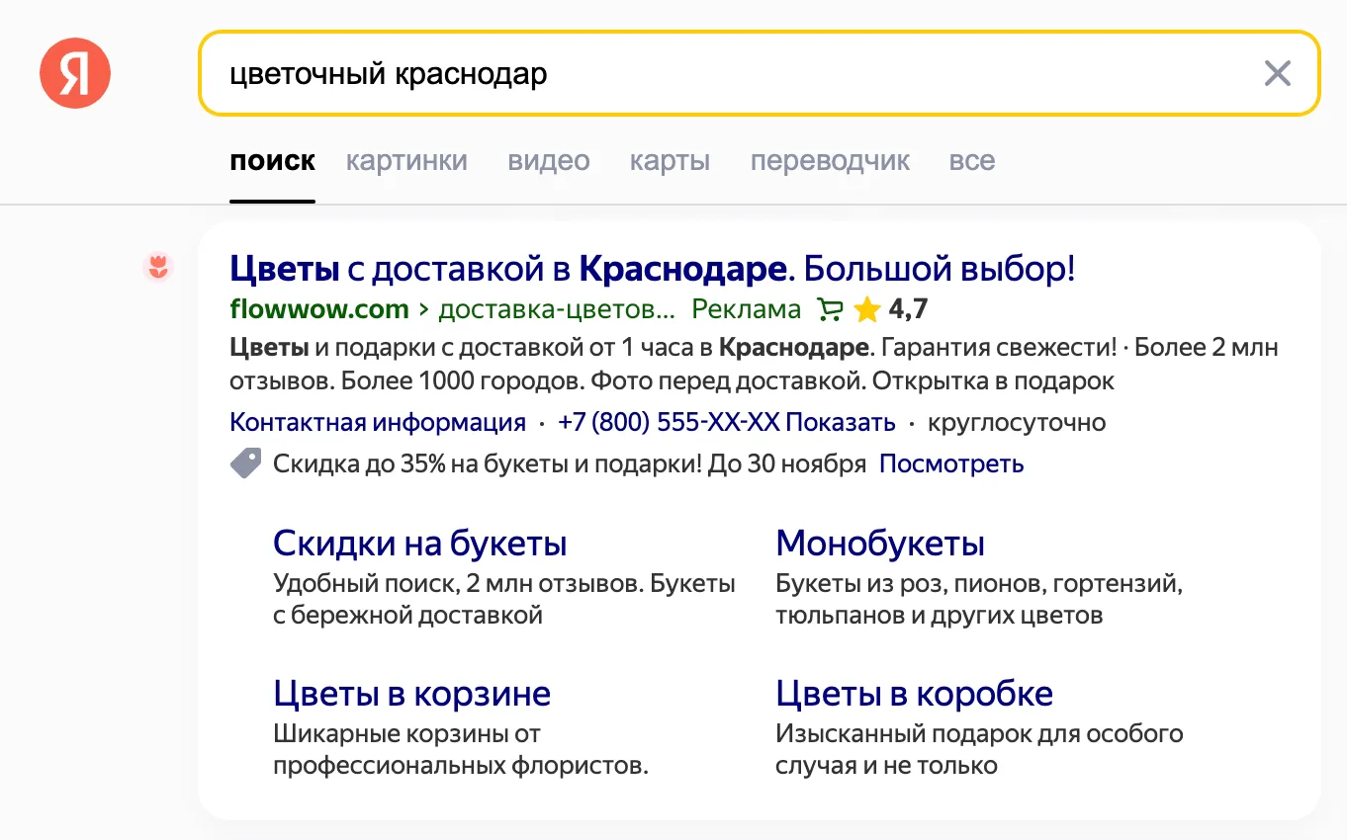The height and width of the screenshot is (840, 1347).
Task: Show more services via все
Action: coord(972,161)
